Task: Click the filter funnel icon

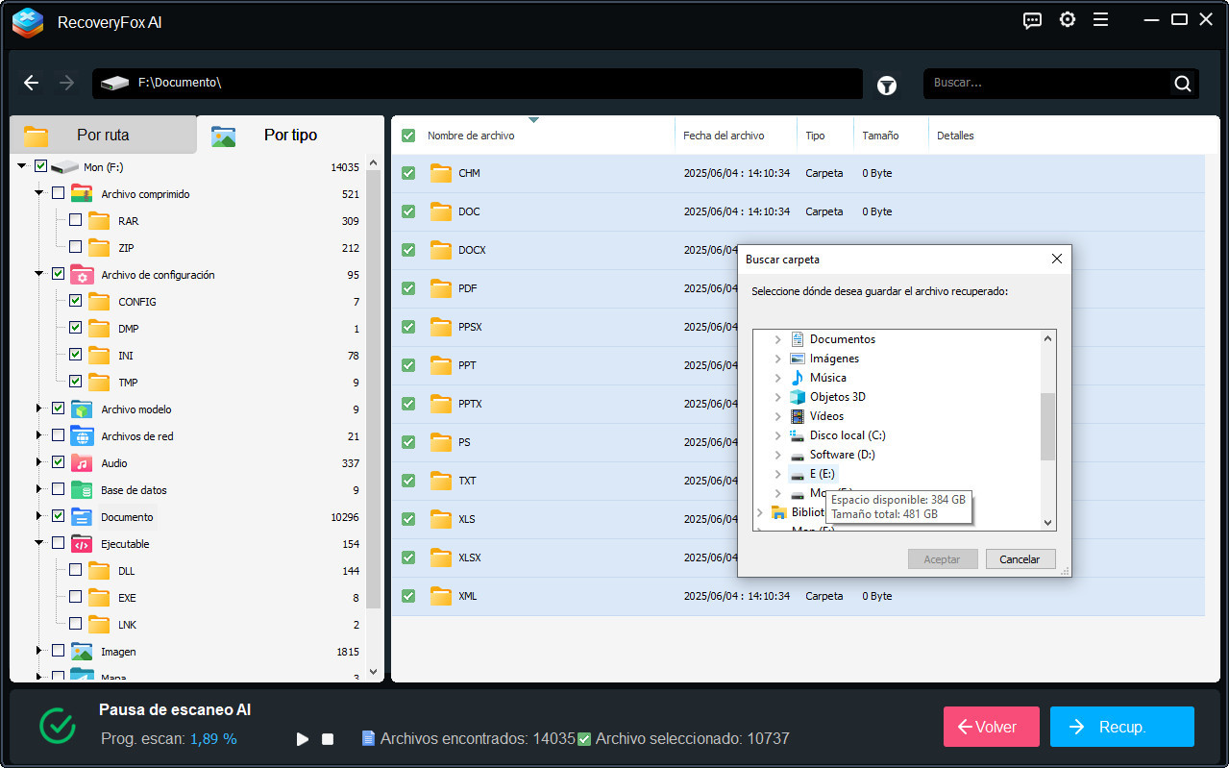Action: (x=886, y=86)
